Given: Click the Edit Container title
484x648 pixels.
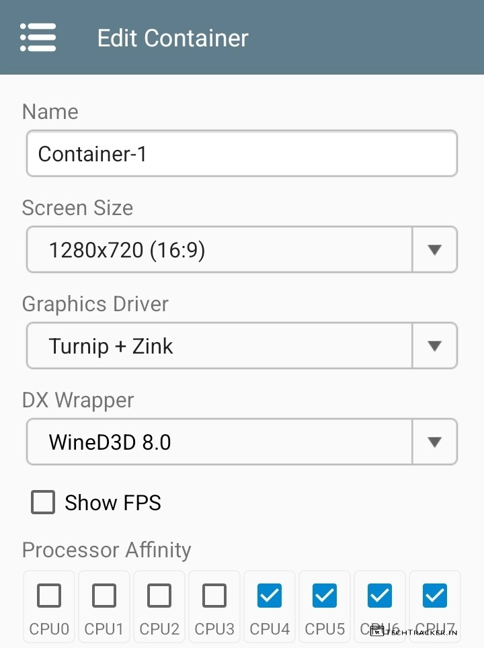Looking at the screenshot, I should tap(173, 38).
